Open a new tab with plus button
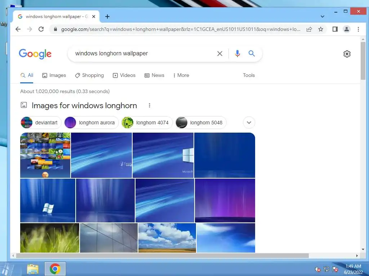369x276 pixels. click(107, 17)
